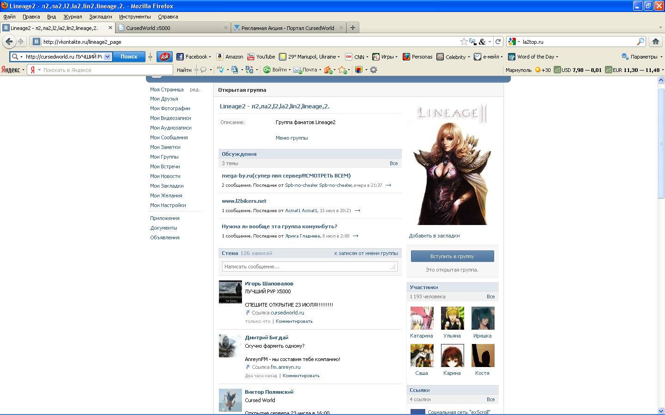Click the Yandex bar gear settings icon
Image resolution: width=665 pixels, height=415 pixels.
click(374, 70)
